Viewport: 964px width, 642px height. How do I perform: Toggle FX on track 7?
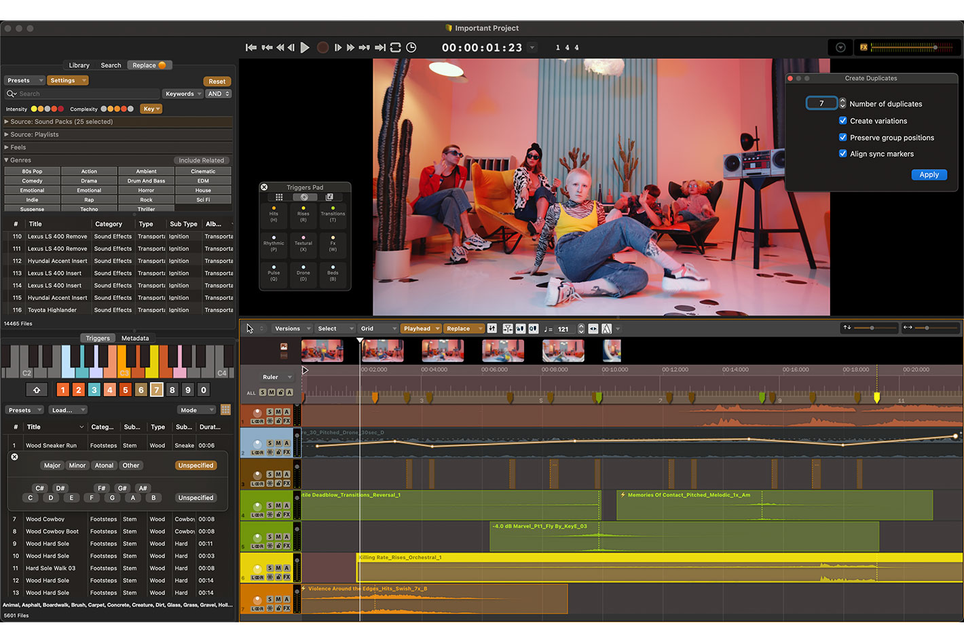(x=286, y=609)
